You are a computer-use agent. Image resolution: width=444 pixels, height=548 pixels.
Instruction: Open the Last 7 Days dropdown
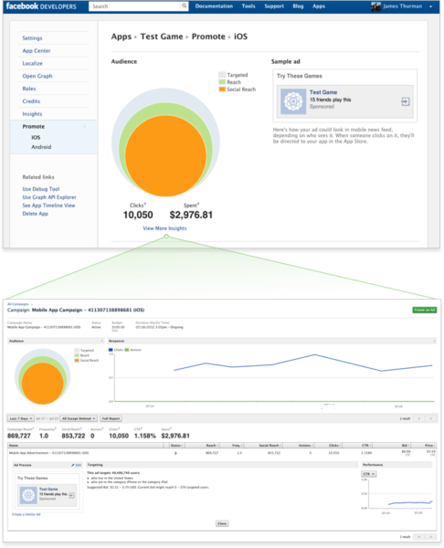coord(21,418)
